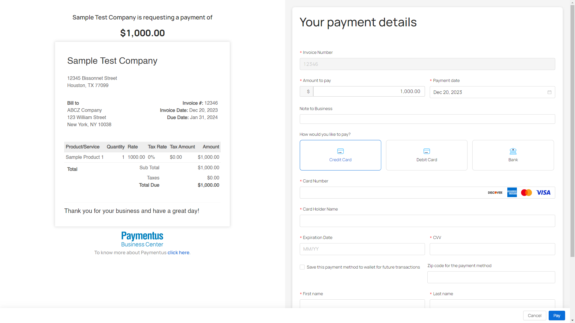This screenshot has height=323, width=575.
Task: Click the Bank building icon
Action: (x=513, y=151)
